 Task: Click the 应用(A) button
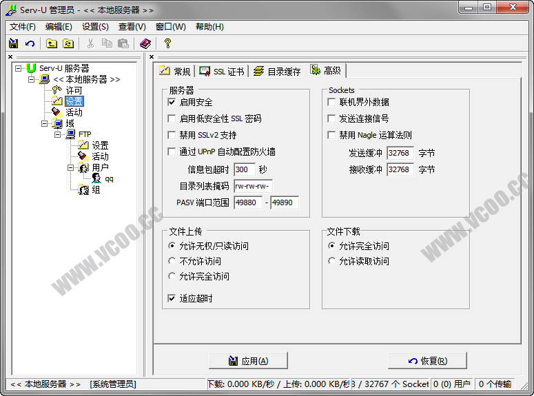click(248, 361)
